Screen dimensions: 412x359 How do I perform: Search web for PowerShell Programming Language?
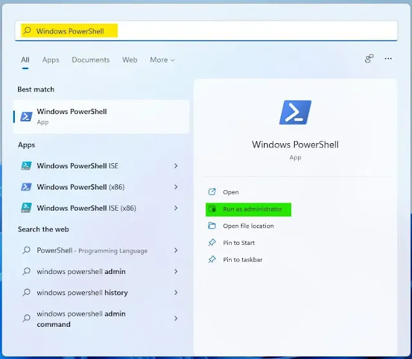pyautogui.click(x=101, y=250)
